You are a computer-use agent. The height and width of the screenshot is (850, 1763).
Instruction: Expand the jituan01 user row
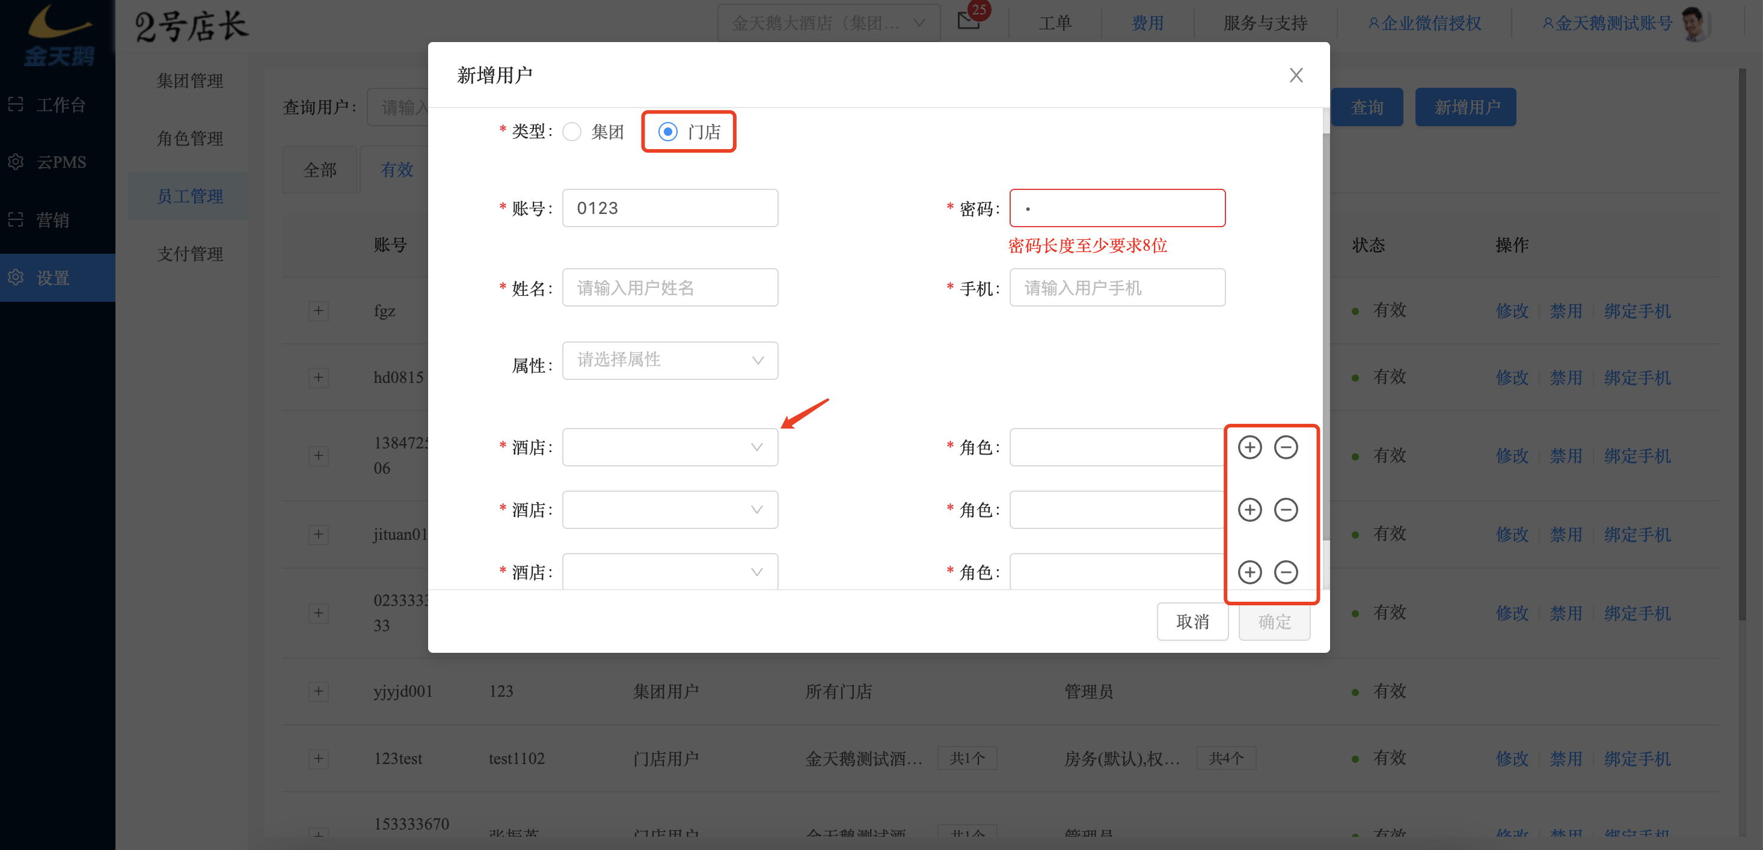tap(318, 534)
